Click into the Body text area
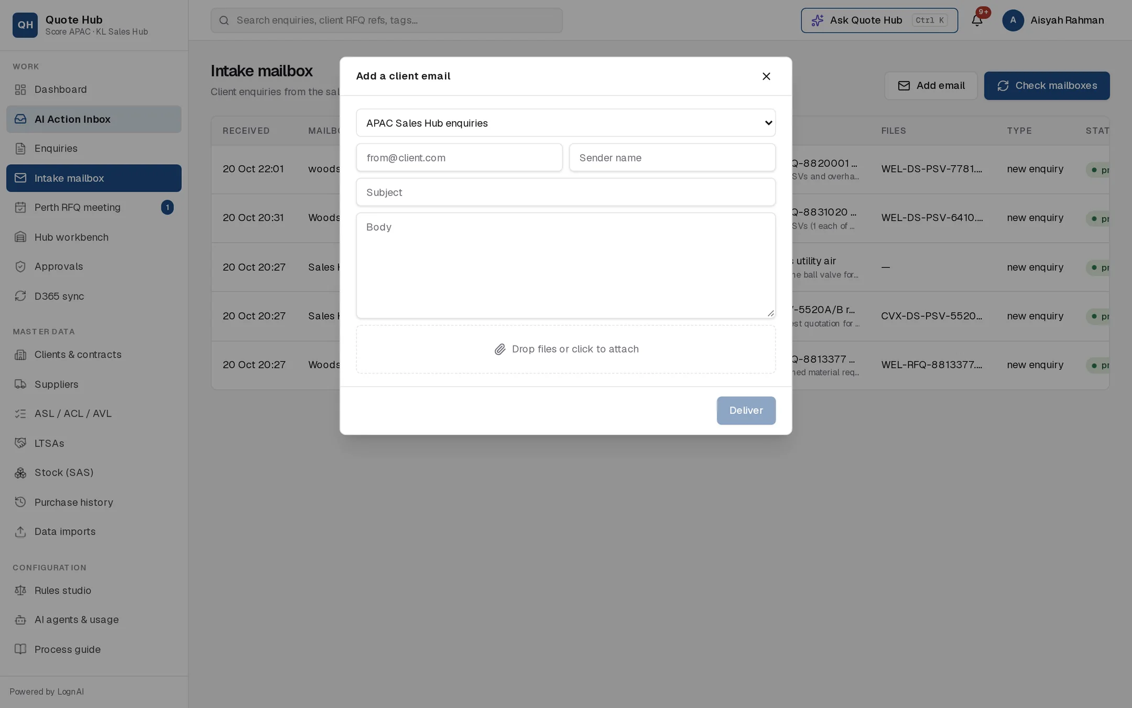This screenshot has height=708, width=1132. pyautogui.click(x=565, y=265)
